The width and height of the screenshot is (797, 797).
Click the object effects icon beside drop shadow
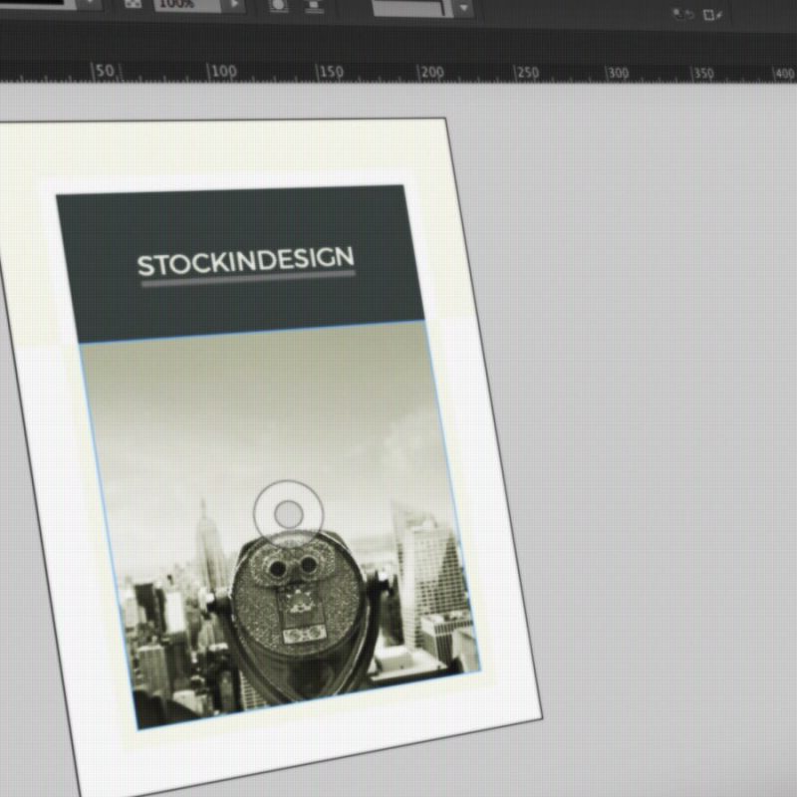[x=314, y=6]
